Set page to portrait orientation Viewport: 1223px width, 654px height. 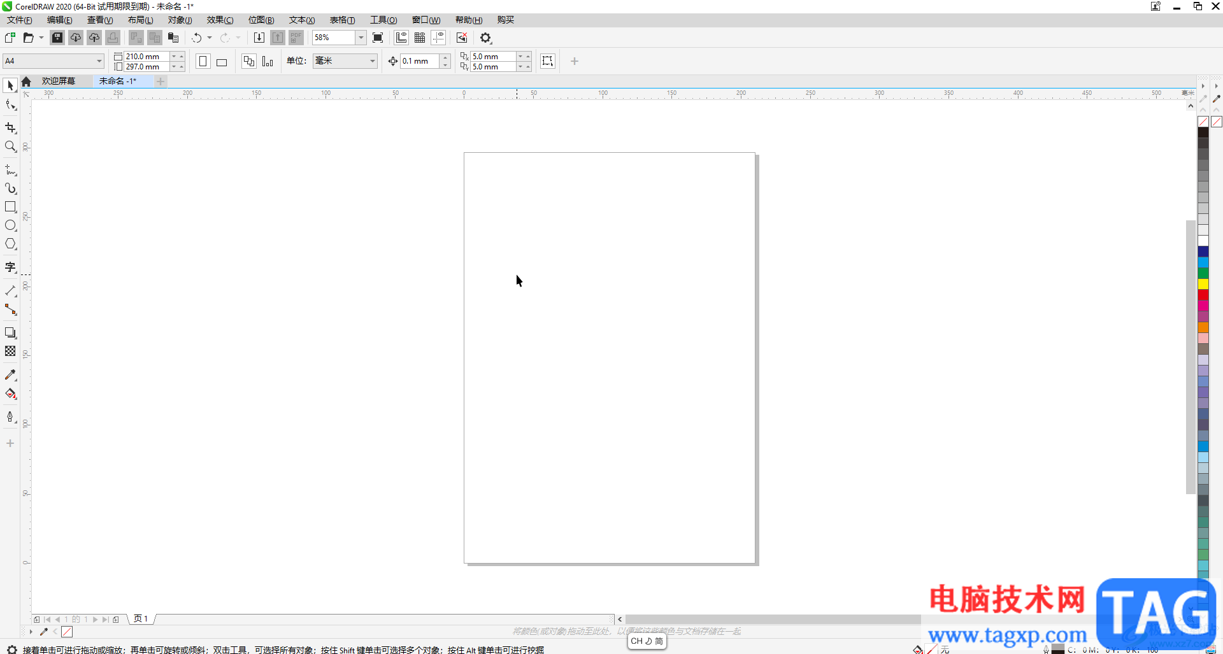[203, 61]
